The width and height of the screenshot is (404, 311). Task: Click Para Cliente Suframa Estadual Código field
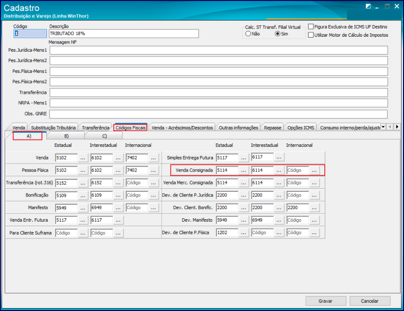tap(66, 233)
